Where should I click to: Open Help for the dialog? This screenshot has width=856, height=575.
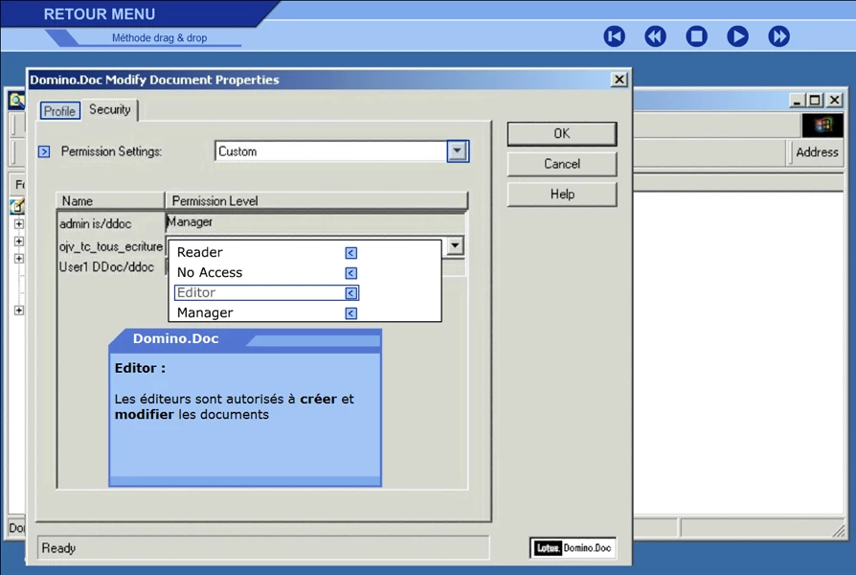click(x=562, y=194)
